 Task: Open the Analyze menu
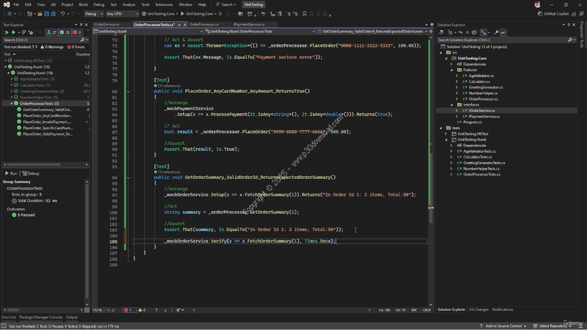[129, 5]
